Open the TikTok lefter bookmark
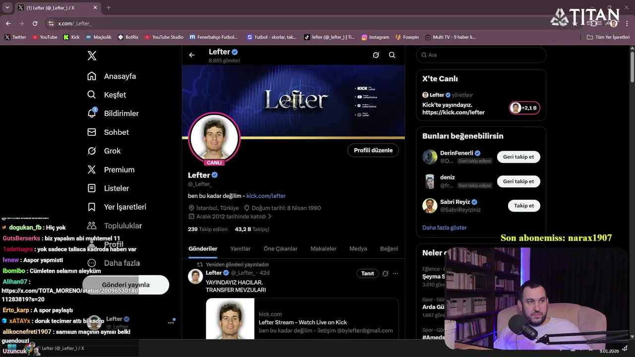This screenshot has height=357, width=635. pyautogui.click(x=329, y=37)
